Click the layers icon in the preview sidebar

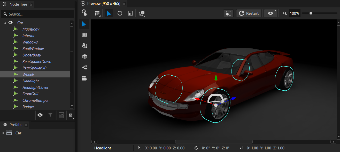point(84,56)
